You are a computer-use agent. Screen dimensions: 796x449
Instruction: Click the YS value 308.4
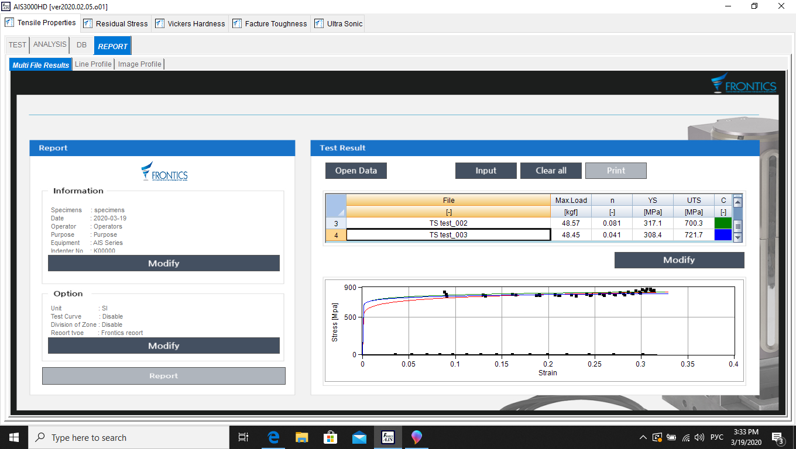pyautogui.click(x=653, y=234)
